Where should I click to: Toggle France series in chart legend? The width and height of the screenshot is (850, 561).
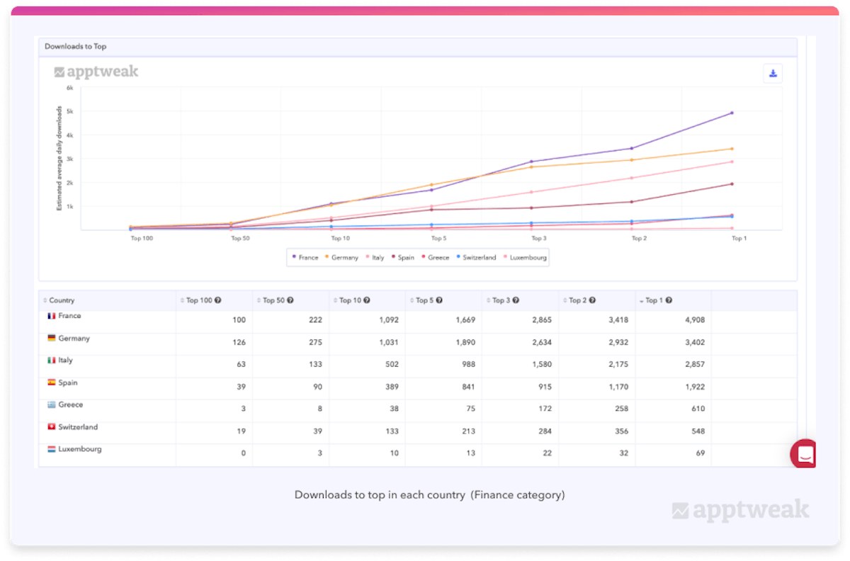click(305, 258)
